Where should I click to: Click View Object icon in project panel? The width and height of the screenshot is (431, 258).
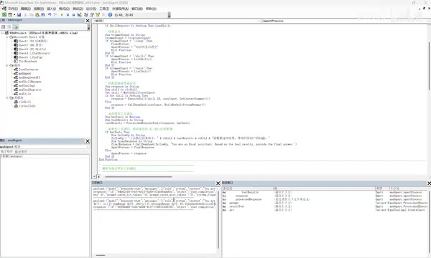coord(9,27)
